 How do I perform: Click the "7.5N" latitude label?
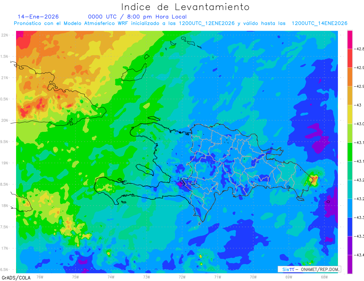[x=4, y=227]
